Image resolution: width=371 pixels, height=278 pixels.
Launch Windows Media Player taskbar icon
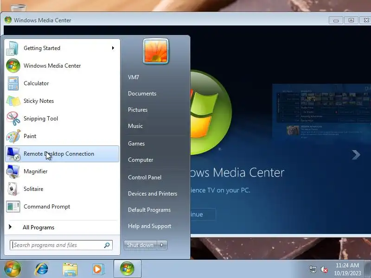point(98,269)
